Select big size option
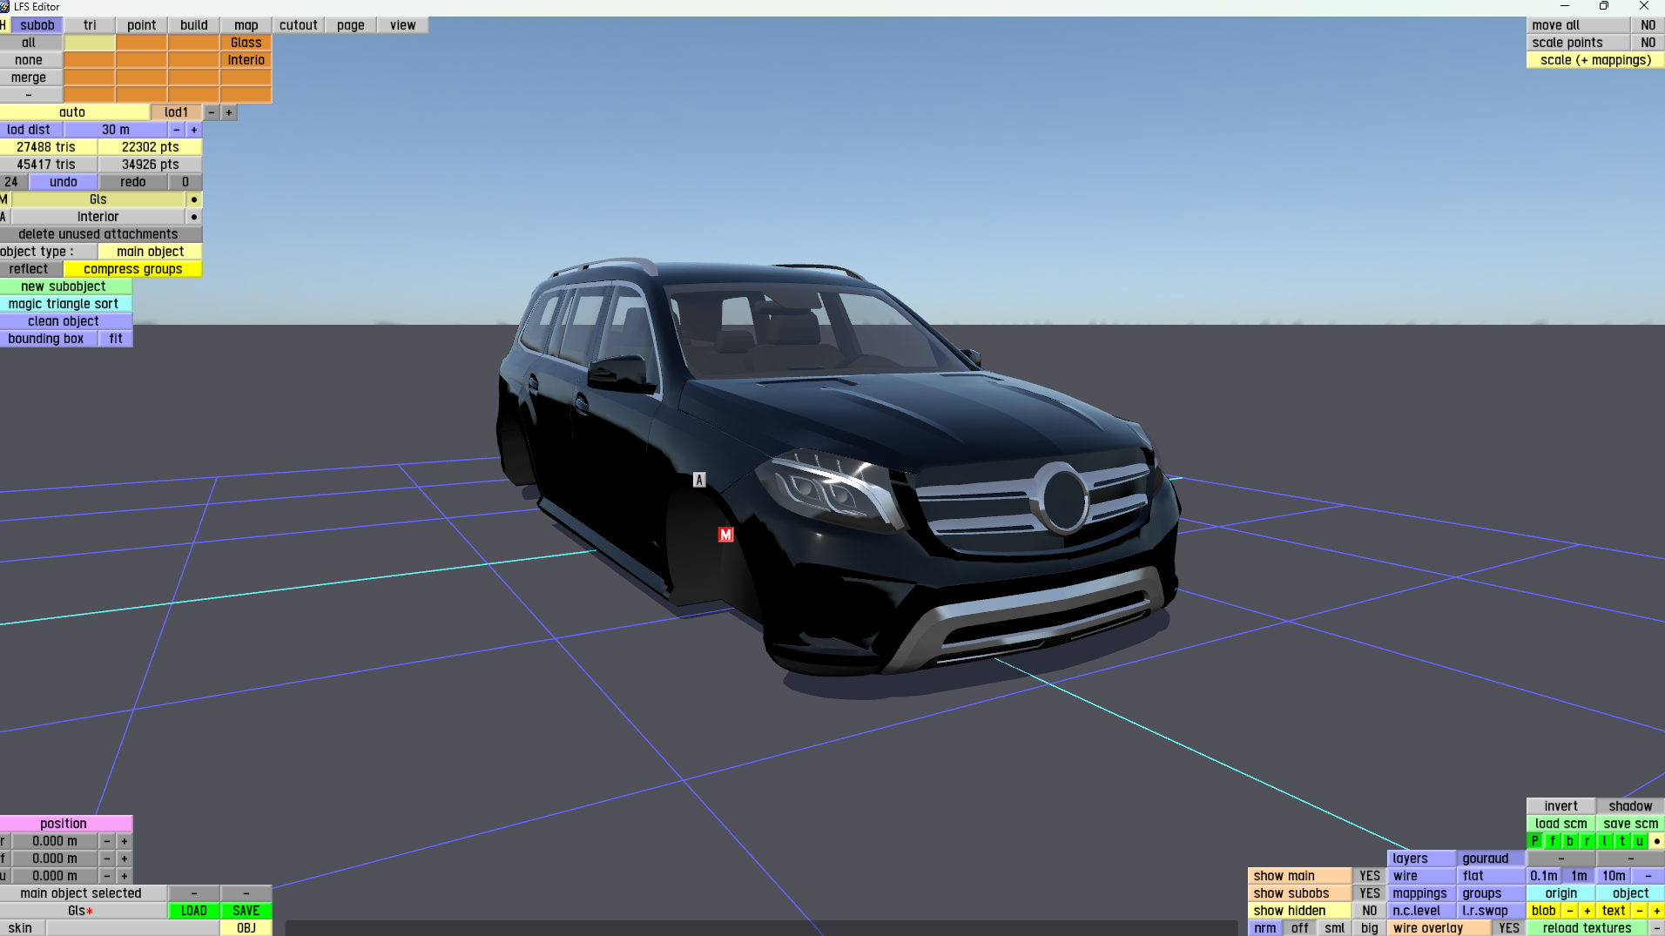 [1370, 928]
